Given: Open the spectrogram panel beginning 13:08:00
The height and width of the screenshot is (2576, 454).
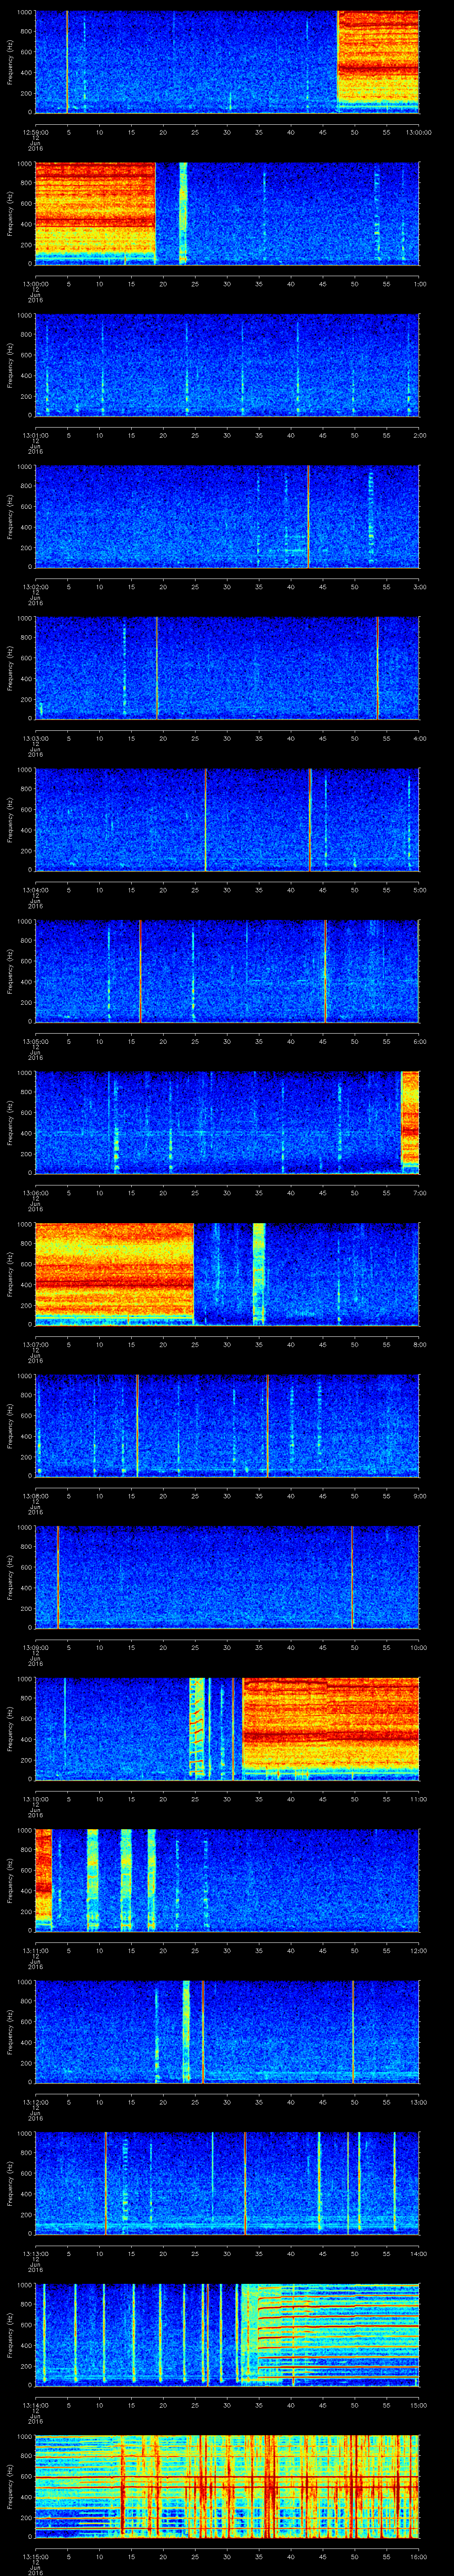Looking at the screenshot, I should [x=227, y=1425].
